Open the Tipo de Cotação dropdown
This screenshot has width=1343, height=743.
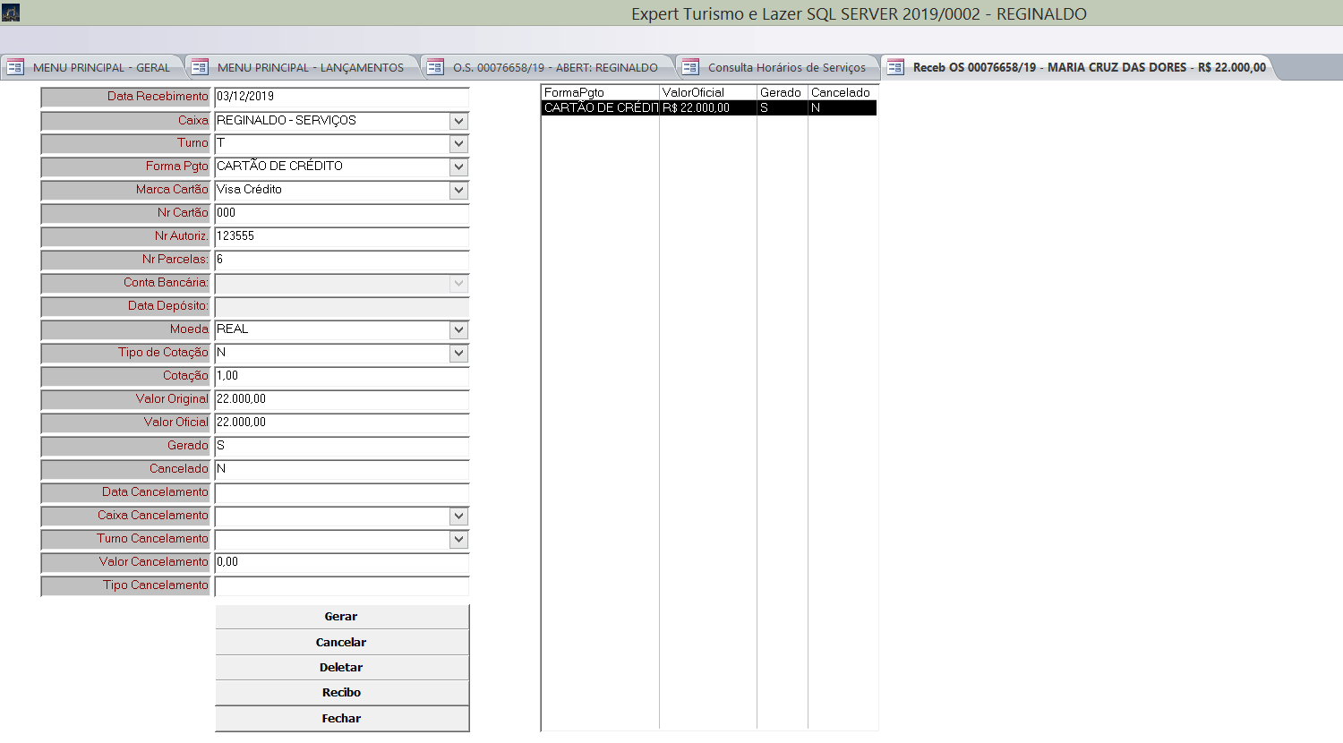458,354
